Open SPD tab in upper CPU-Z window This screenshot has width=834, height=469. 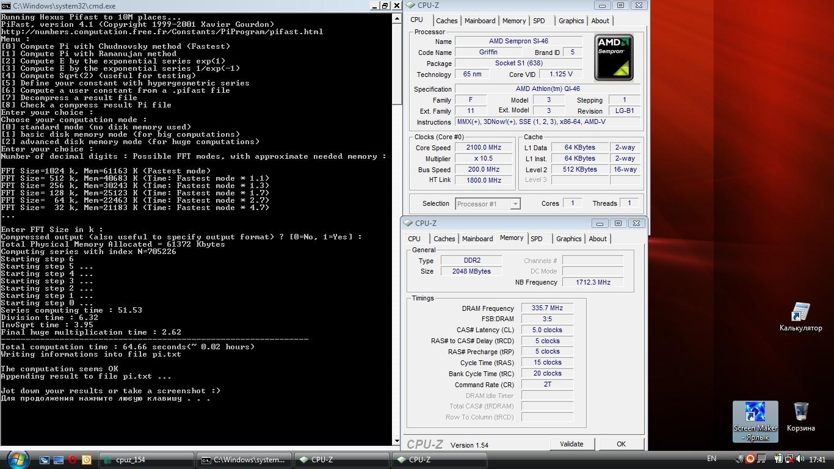pos(539,21)
